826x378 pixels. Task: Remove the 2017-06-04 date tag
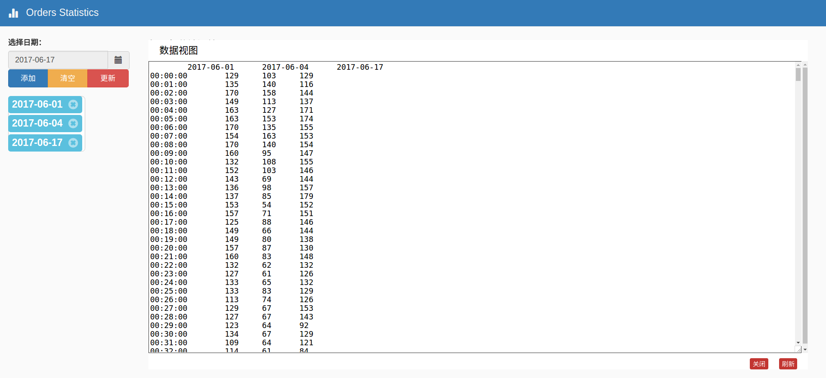click(x=73, y=124)
